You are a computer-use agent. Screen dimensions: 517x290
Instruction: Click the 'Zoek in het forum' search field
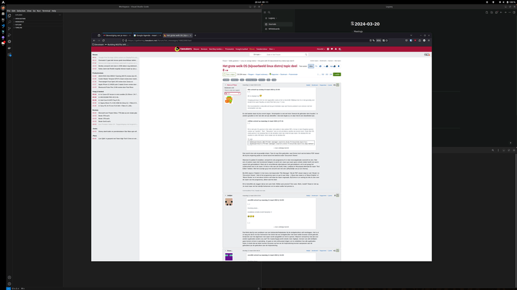pyautogui.click(x=285, y=55)
